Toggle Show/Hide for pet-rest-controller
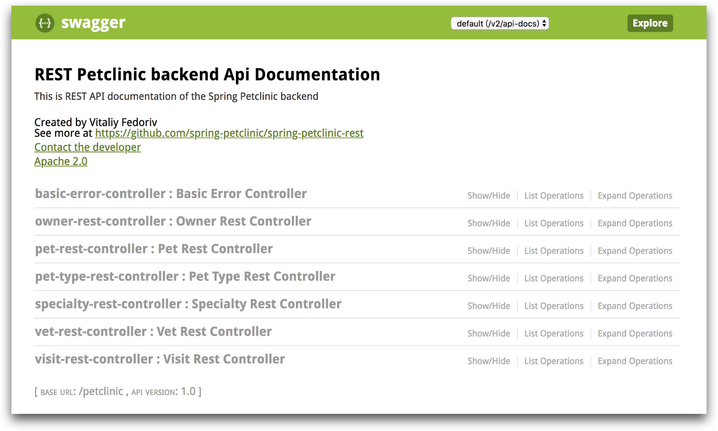This screenshot has height=431, width=718. 489,251
